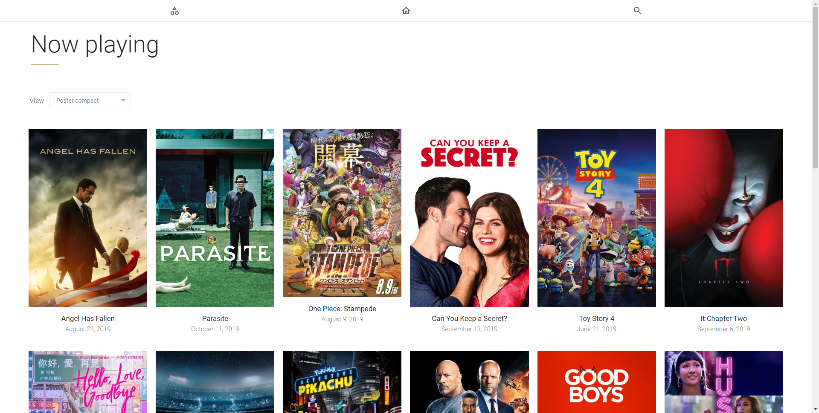Screen dimensions: 819x413
Task: Open the Good Boys poster
Action: tap(597, 382)
